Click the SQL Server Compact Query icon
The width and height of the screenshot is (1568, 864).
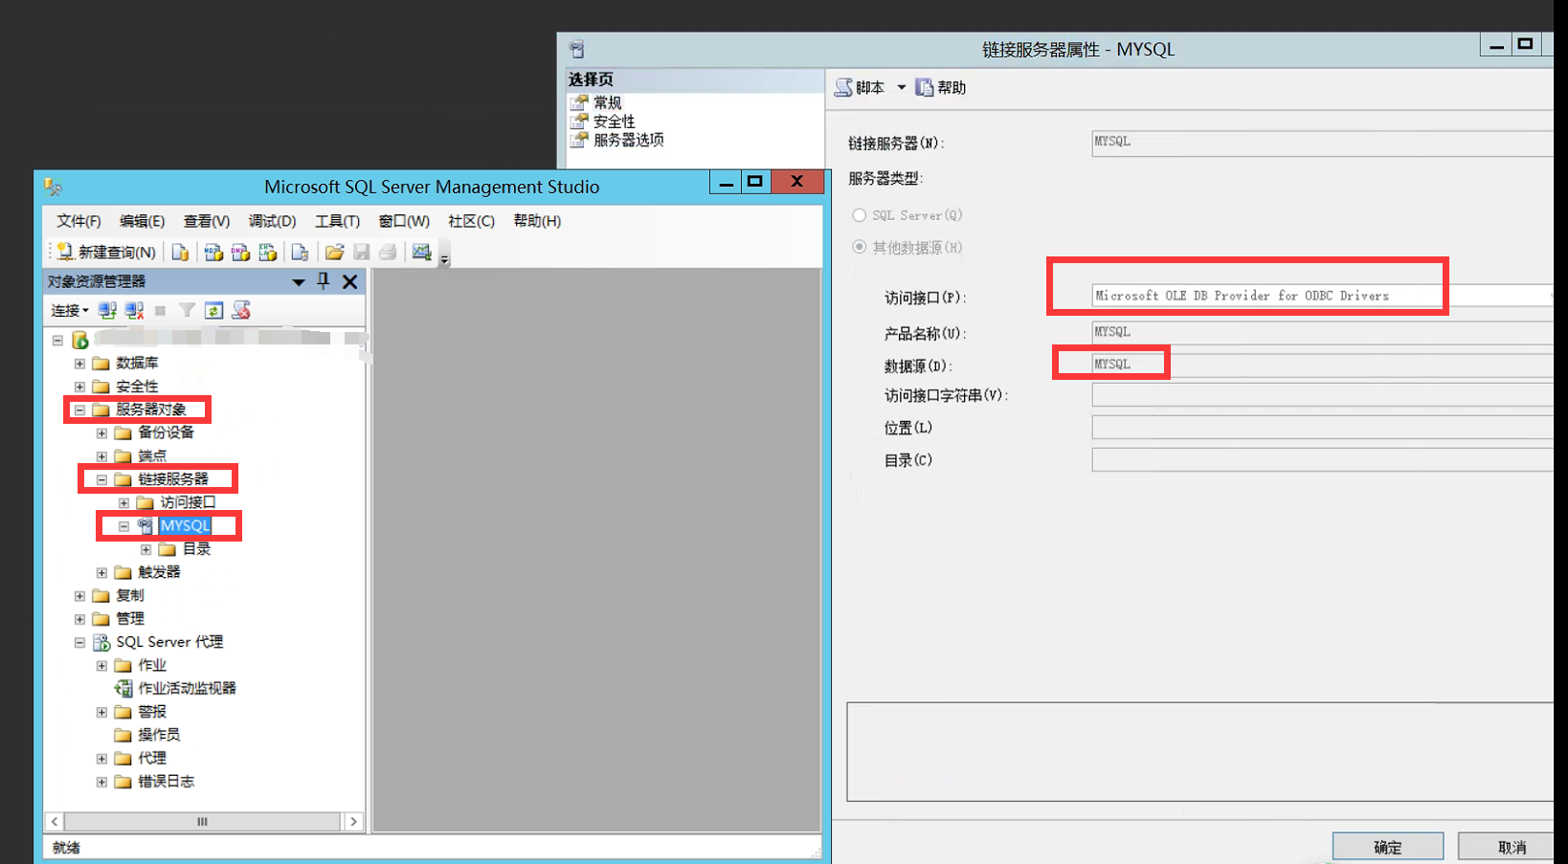tap(300, 252)
